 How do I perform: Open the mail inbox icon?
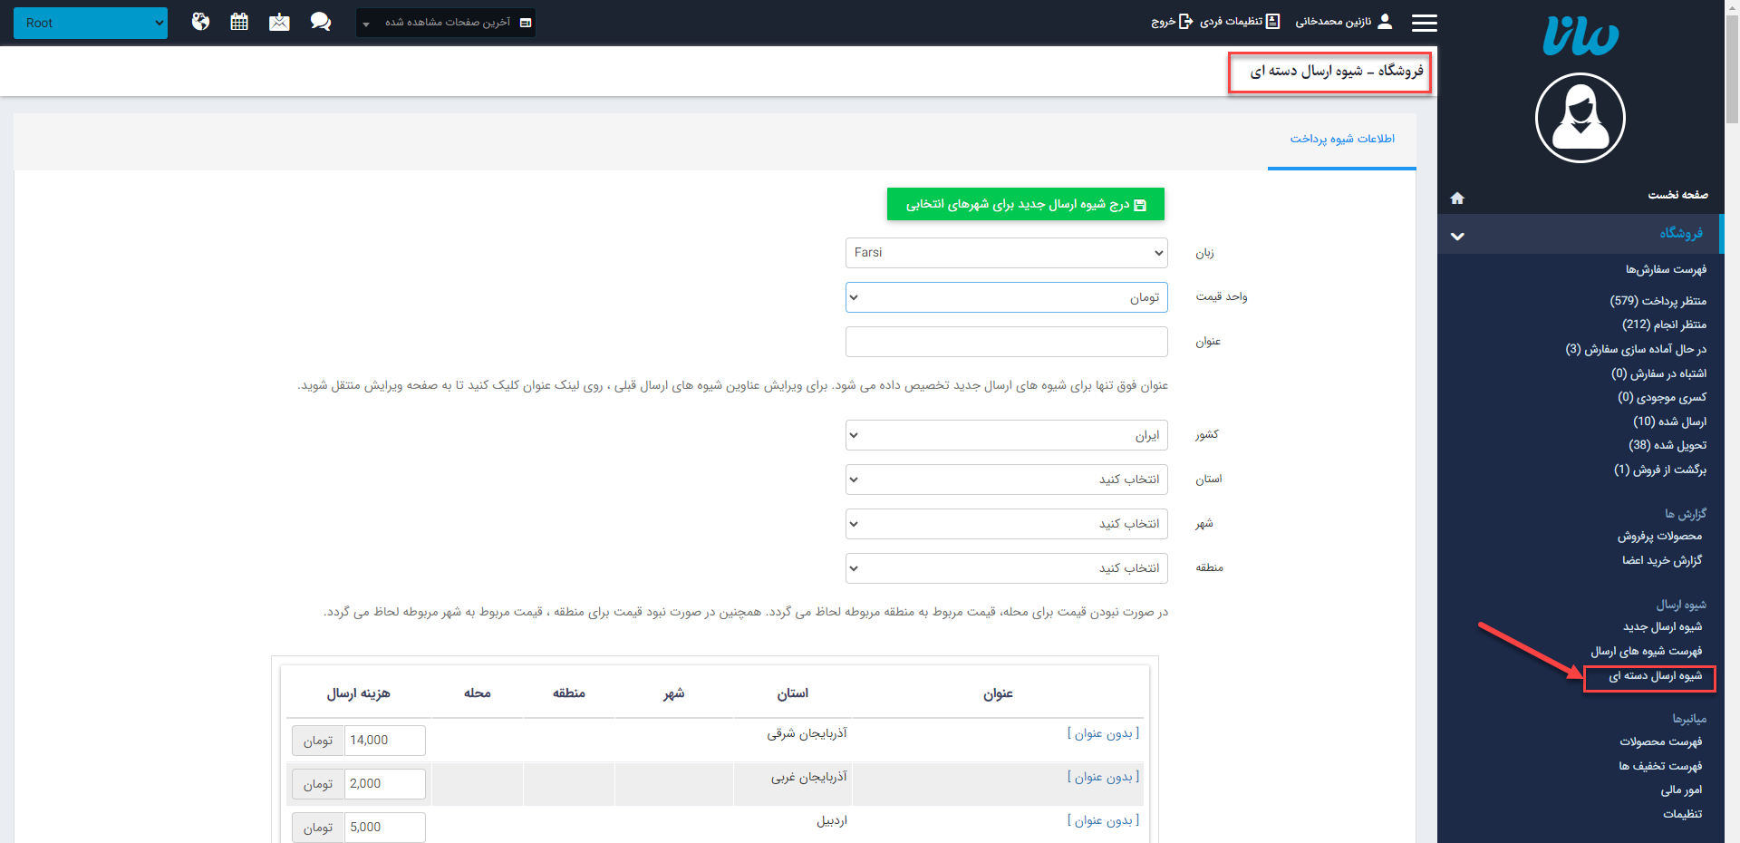279,22
